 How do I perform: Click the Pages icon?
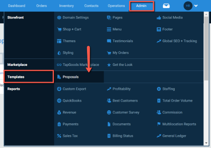click(109, 18)
